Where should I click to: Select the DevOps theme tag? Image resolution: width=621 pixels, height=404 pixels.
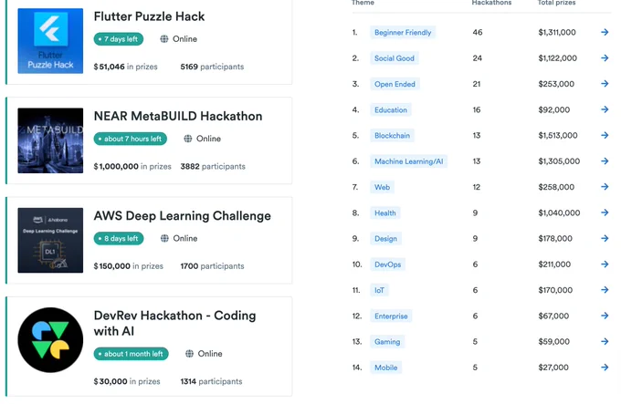click(388, 264)
